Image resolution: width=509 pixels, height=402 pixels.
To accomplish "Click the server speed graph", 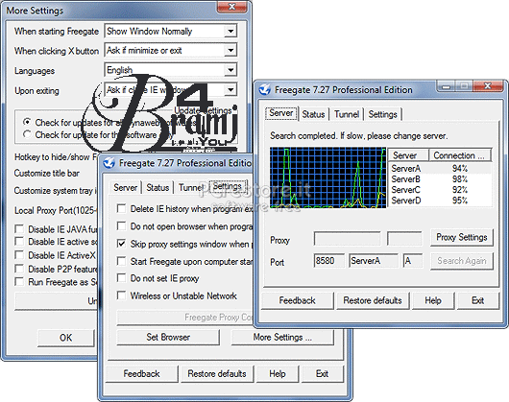I will [x=327, y=177].
